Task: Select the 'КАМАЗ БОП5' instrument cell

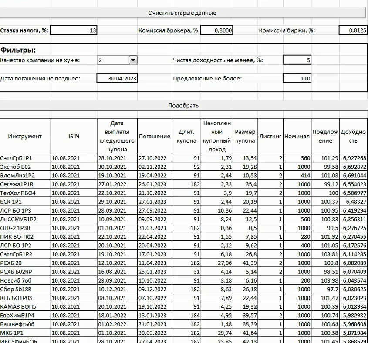Action: (x=25, y=306)
